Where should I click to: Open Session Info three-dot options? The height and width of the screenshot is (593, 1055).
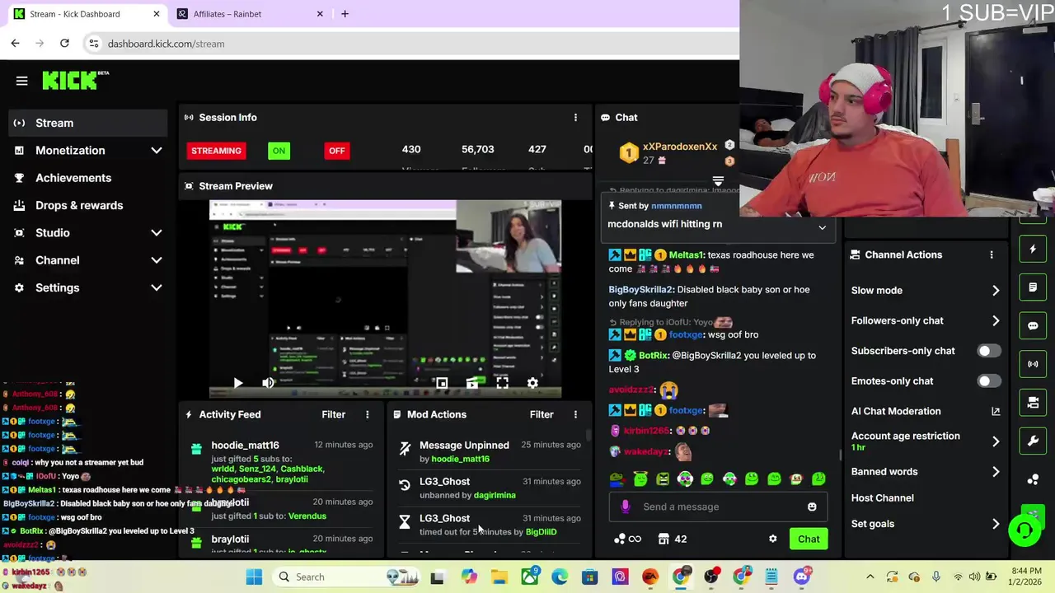[x=575, y=117]
